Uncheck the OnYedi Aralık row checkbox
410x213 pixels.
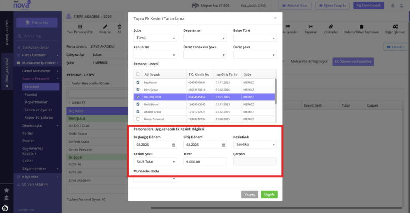(138, 112)
